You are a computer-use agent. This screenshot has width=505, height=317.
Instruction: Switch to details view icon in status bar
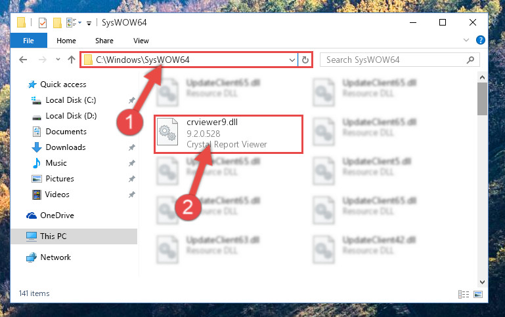pos(464,294)
